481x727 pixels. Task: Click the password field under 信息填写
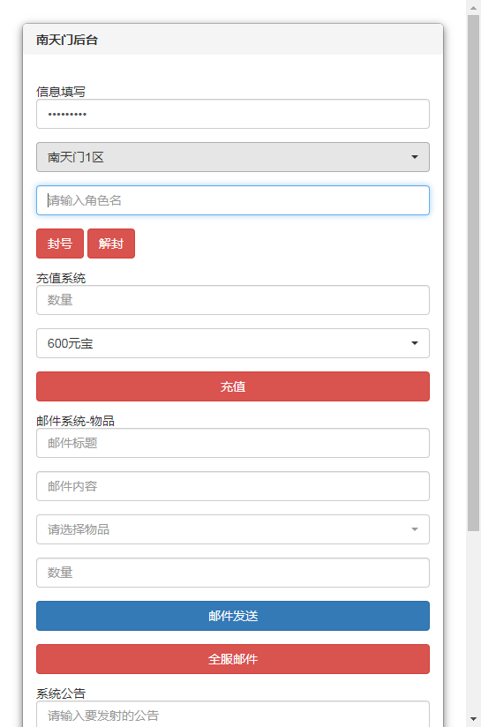pos(233,114)
